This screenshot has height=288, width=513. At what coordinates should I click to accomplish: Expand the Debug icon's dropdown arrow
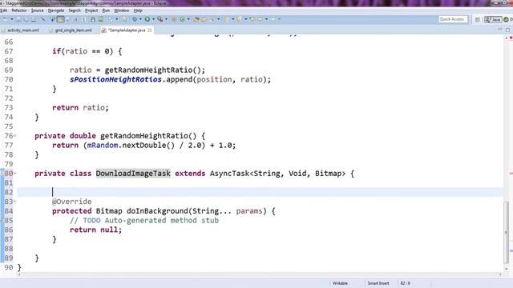coord(141,19)
